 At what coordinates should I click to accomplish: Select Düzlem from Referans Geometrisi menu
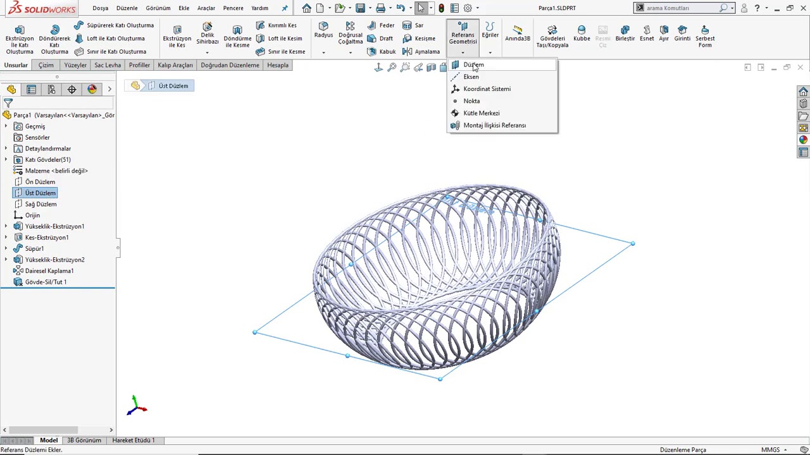502,64
